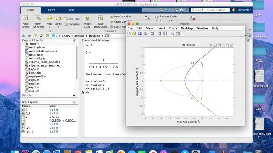The image size is (273, 153).
Task: Open Current Folder panel actions button
Action: [75, 40]
